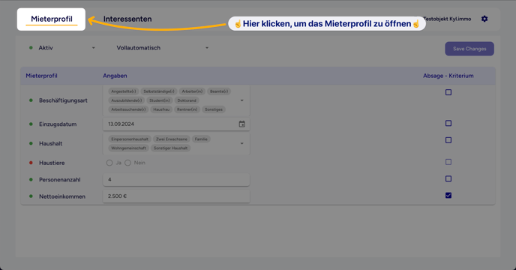
Task: Open the Interessenten tab
Action: (127, 19)
